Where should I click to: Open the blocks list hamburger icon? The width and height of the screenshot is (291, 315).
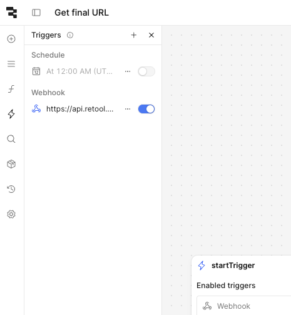point(11,64)
